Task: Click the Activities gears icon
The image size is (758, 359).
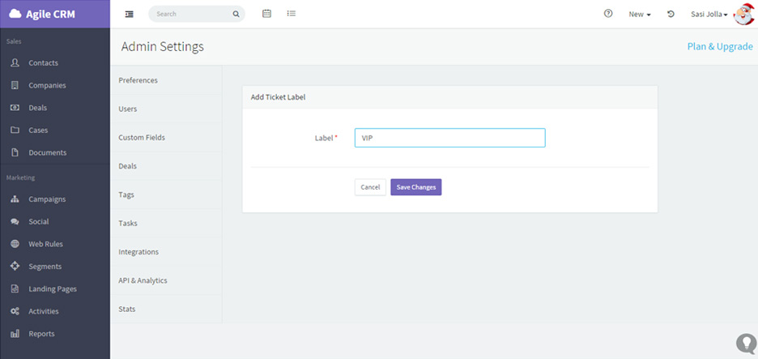Action: [x=15, y=311]
